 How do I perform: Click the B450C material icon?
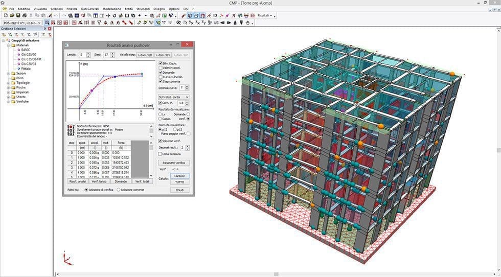coord(18,50)
